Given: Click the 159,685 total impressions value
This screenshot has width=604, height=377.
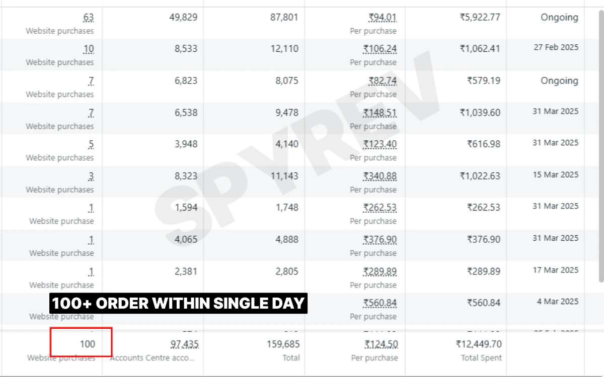Looking at the screenshot, I should [283, 344].
